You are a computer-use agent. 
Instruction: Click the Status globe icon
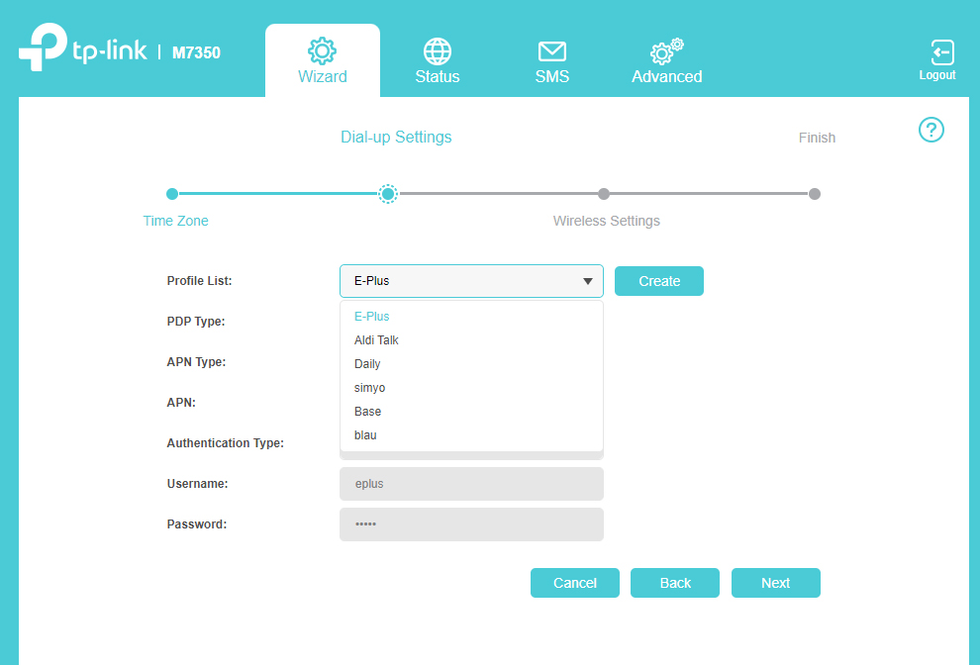point(437,51)
